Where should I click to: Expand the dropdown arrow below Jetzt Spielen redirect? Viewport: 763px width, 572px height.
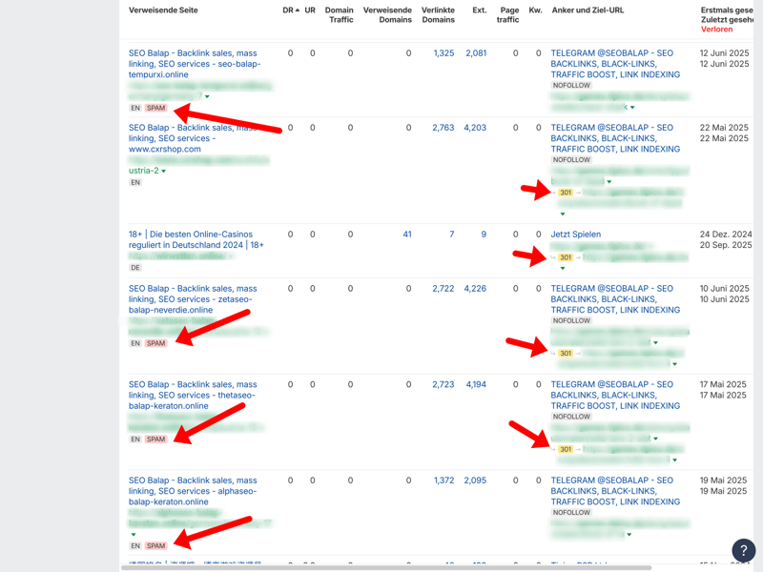point(563,269)
